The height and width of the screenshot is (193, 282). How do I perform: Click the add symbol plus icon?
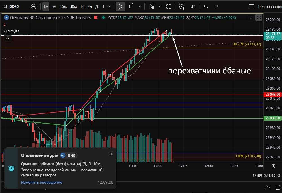click(34, 6)
